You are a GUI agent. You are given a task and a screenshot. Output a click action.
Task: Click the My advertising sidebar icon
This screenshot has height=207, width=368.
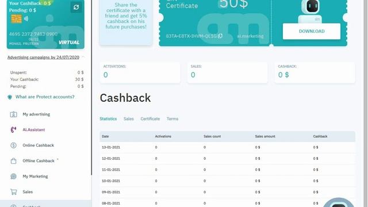tap(13, 114)
